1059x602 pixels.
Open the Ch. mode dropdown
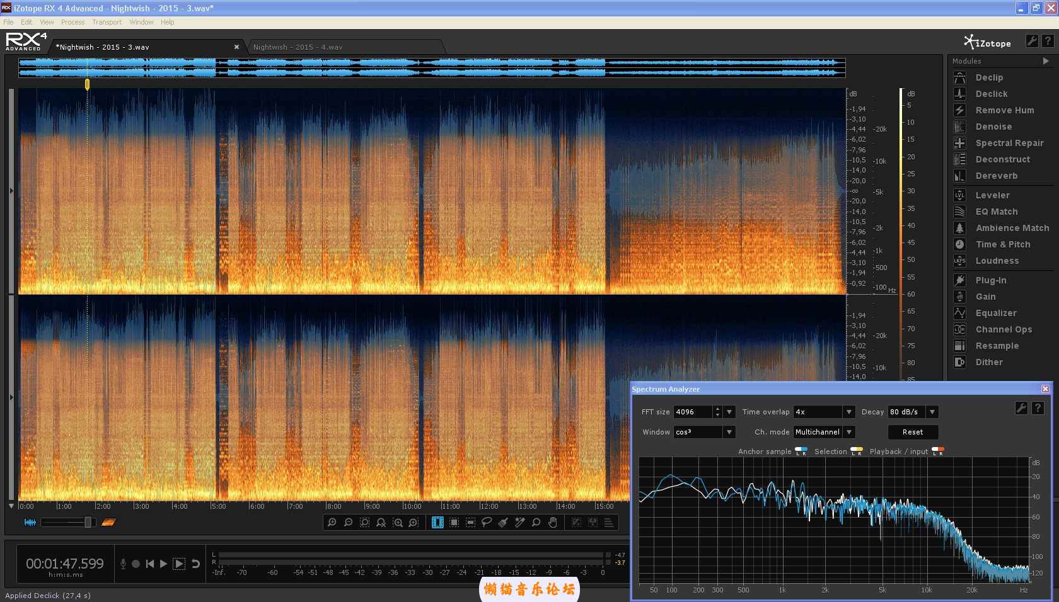click(x=849, y=432)
